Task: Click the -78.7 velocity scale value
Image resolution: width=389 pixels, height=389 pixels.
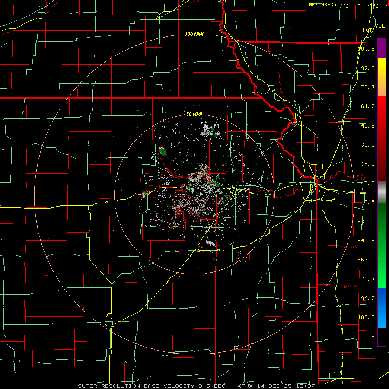Action: click(367, 279)
